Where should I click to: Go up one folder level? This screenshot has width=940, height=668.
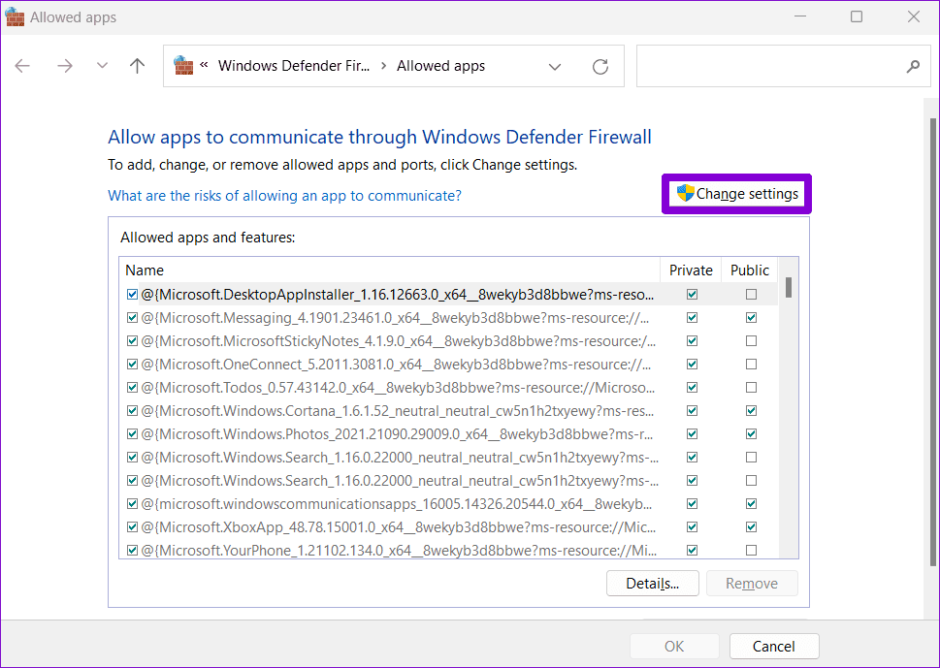pyautogui.click(x=138, y=66)
